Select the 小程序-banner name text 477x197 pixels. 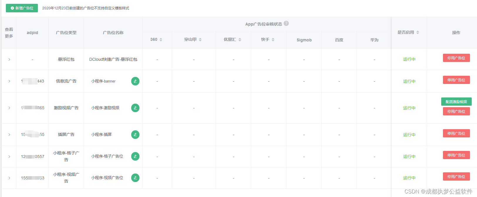tap(103, 81)
